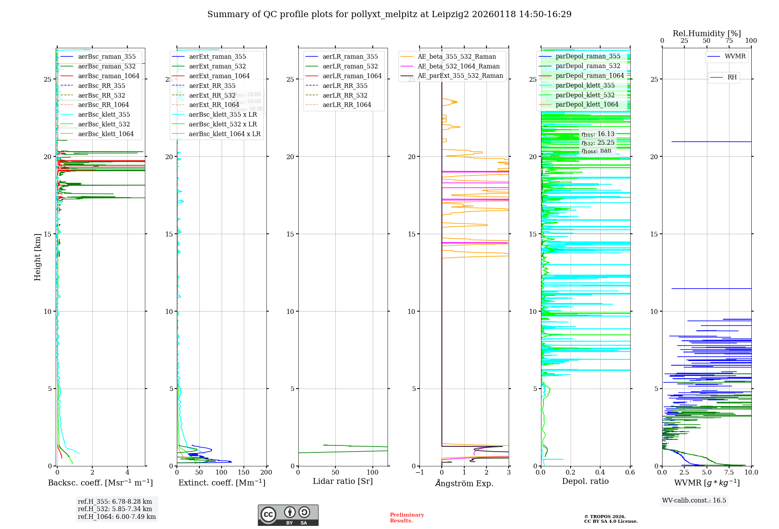Click the WVMR legend entry
This screenshot has height=529, width=779.
(x=735, y=56)
